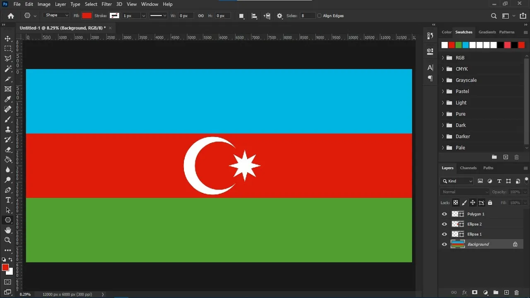The image size is (530, 298).
Task: Select the Clone Stamp tool
Action: click(8, 130)
